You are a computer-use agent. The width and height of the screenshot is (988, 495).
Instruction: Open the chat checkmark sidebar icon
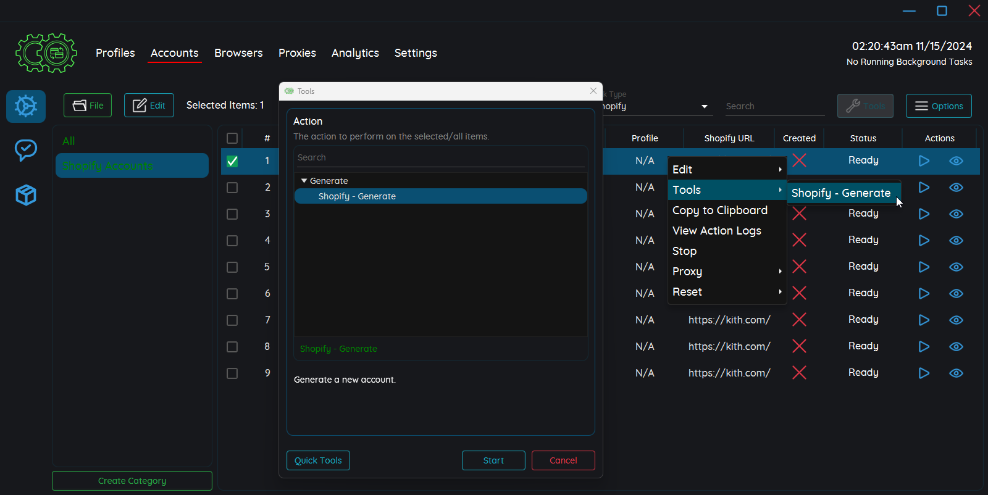(x=26, y=150)
